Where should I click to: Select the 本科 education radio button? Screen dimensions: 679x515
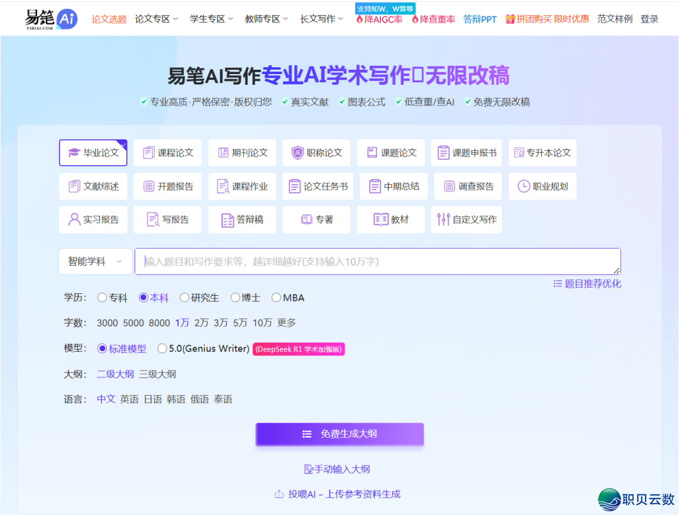click(143, 298)
